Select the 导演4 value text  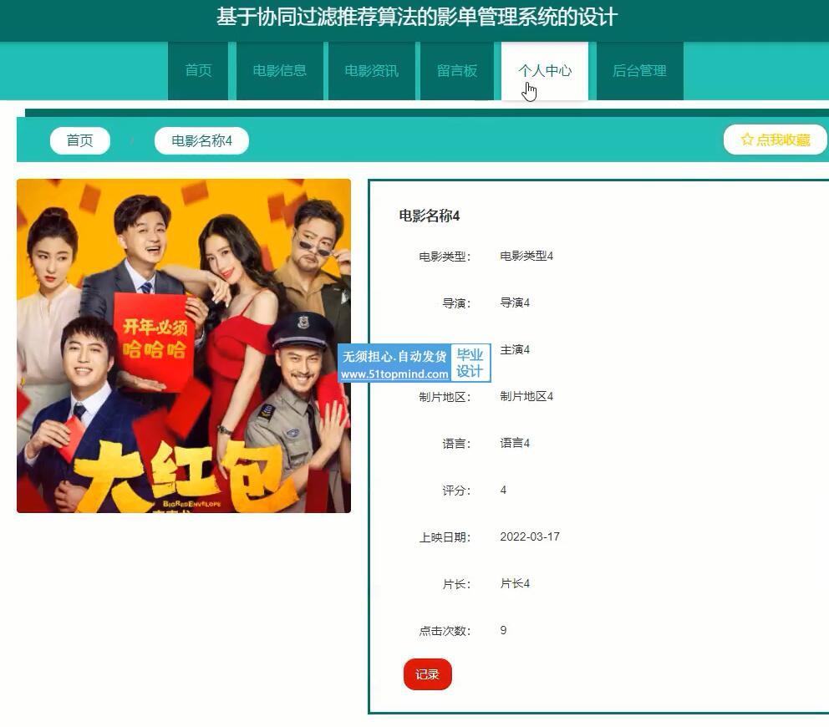[x=515, y=303]
